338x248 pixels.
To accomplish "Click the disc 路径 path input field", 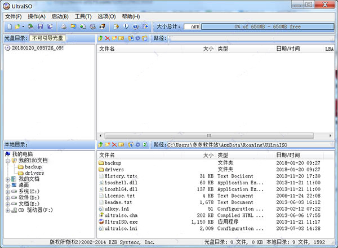I will [x=251, y=38].
